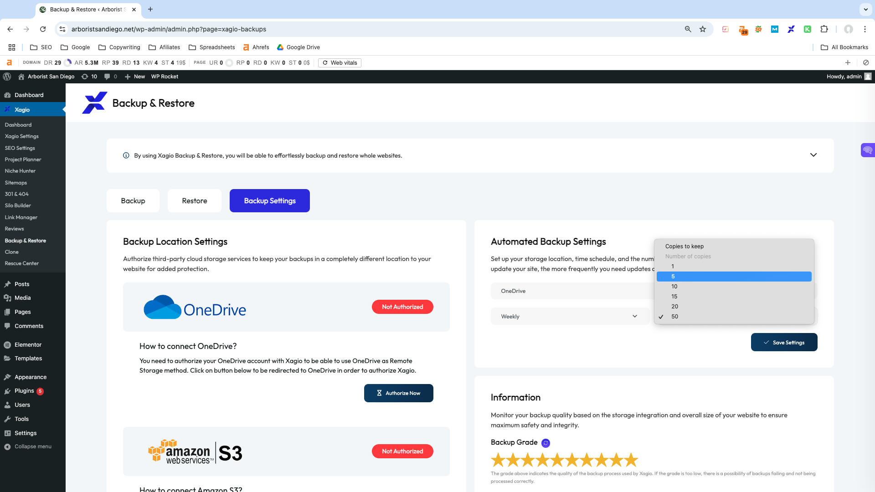Expand the info notice chevron

point(813,155)
